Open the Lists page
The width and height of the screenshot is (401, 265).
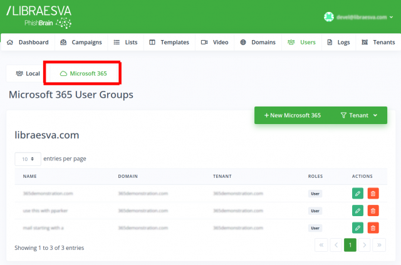click(125, 42)
